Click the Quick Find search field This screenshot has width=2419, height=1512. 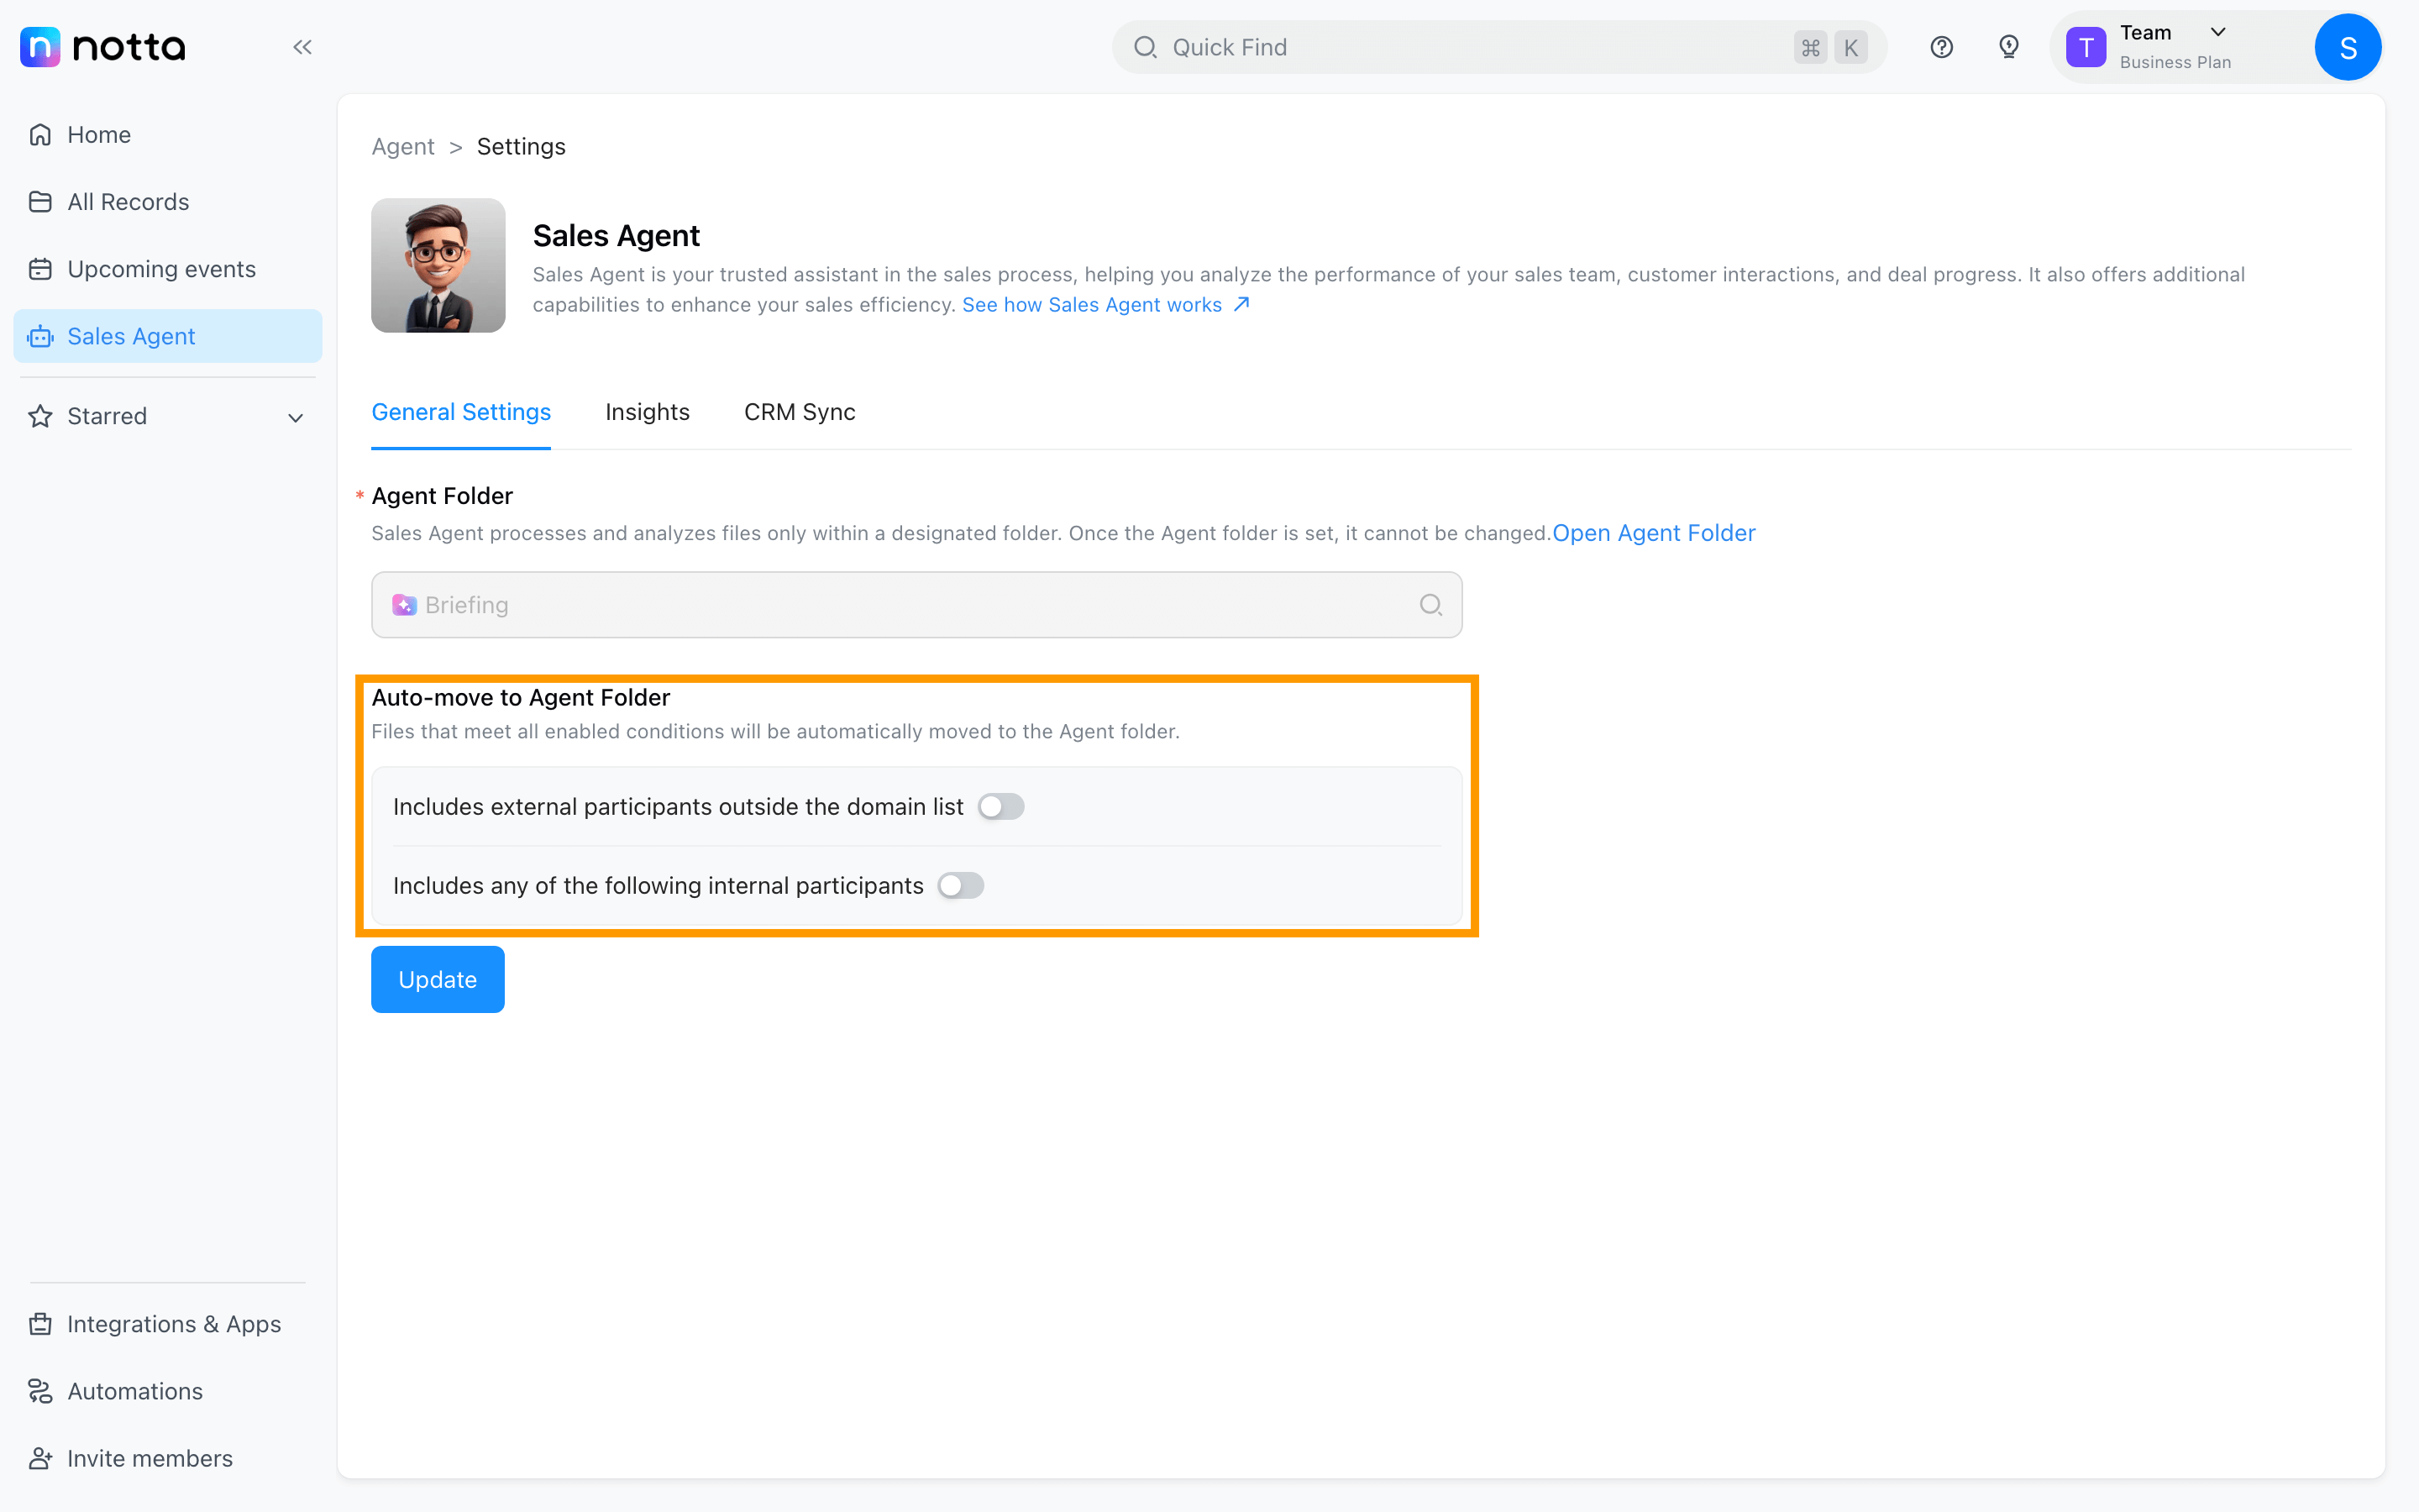(1499, 47)
